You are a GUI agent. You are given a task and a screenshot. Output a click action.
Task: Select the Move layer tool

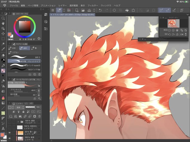click(x=3, y=34)
